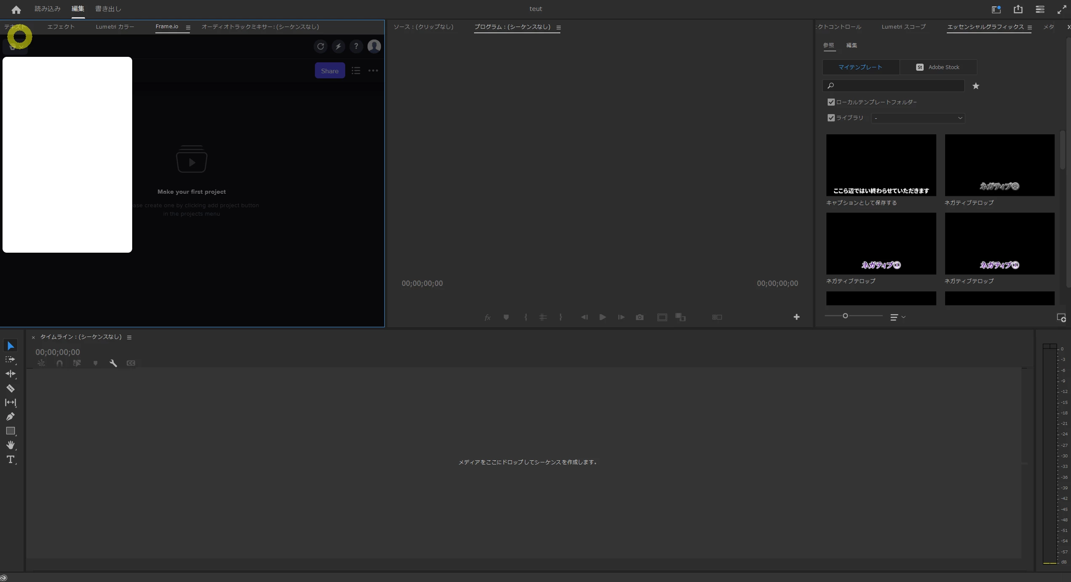
Task: Click the Share button in Frame.io
Action: [x=330, y=71]
